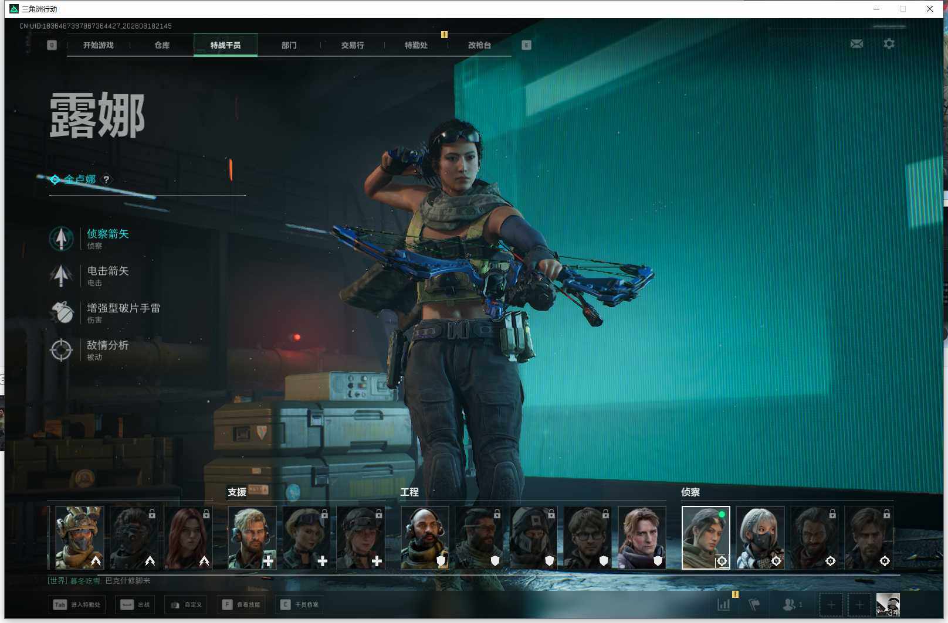Select the last locked recon operator
Image resolution: width=948 pixels, height=623 pixels.
coord(869,537)
